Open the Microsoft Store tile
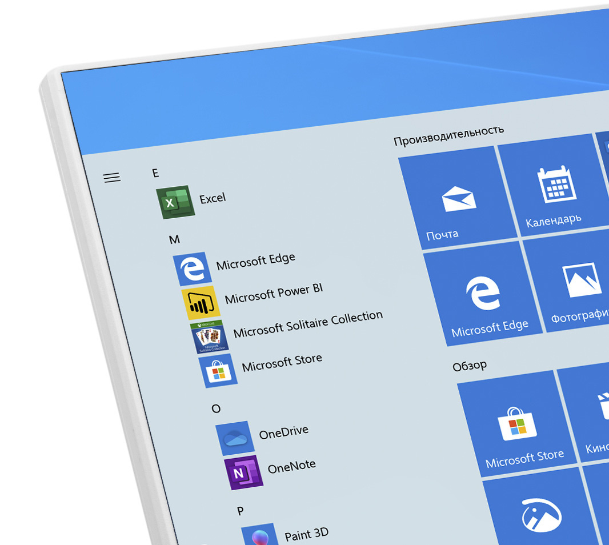Viewport: 609px width, 545px height. 517,423
